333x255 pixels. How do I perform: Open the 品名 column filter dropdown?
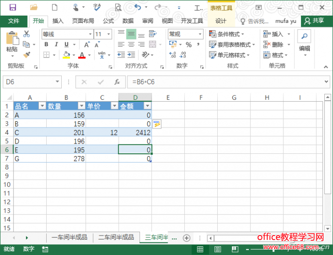42,106
